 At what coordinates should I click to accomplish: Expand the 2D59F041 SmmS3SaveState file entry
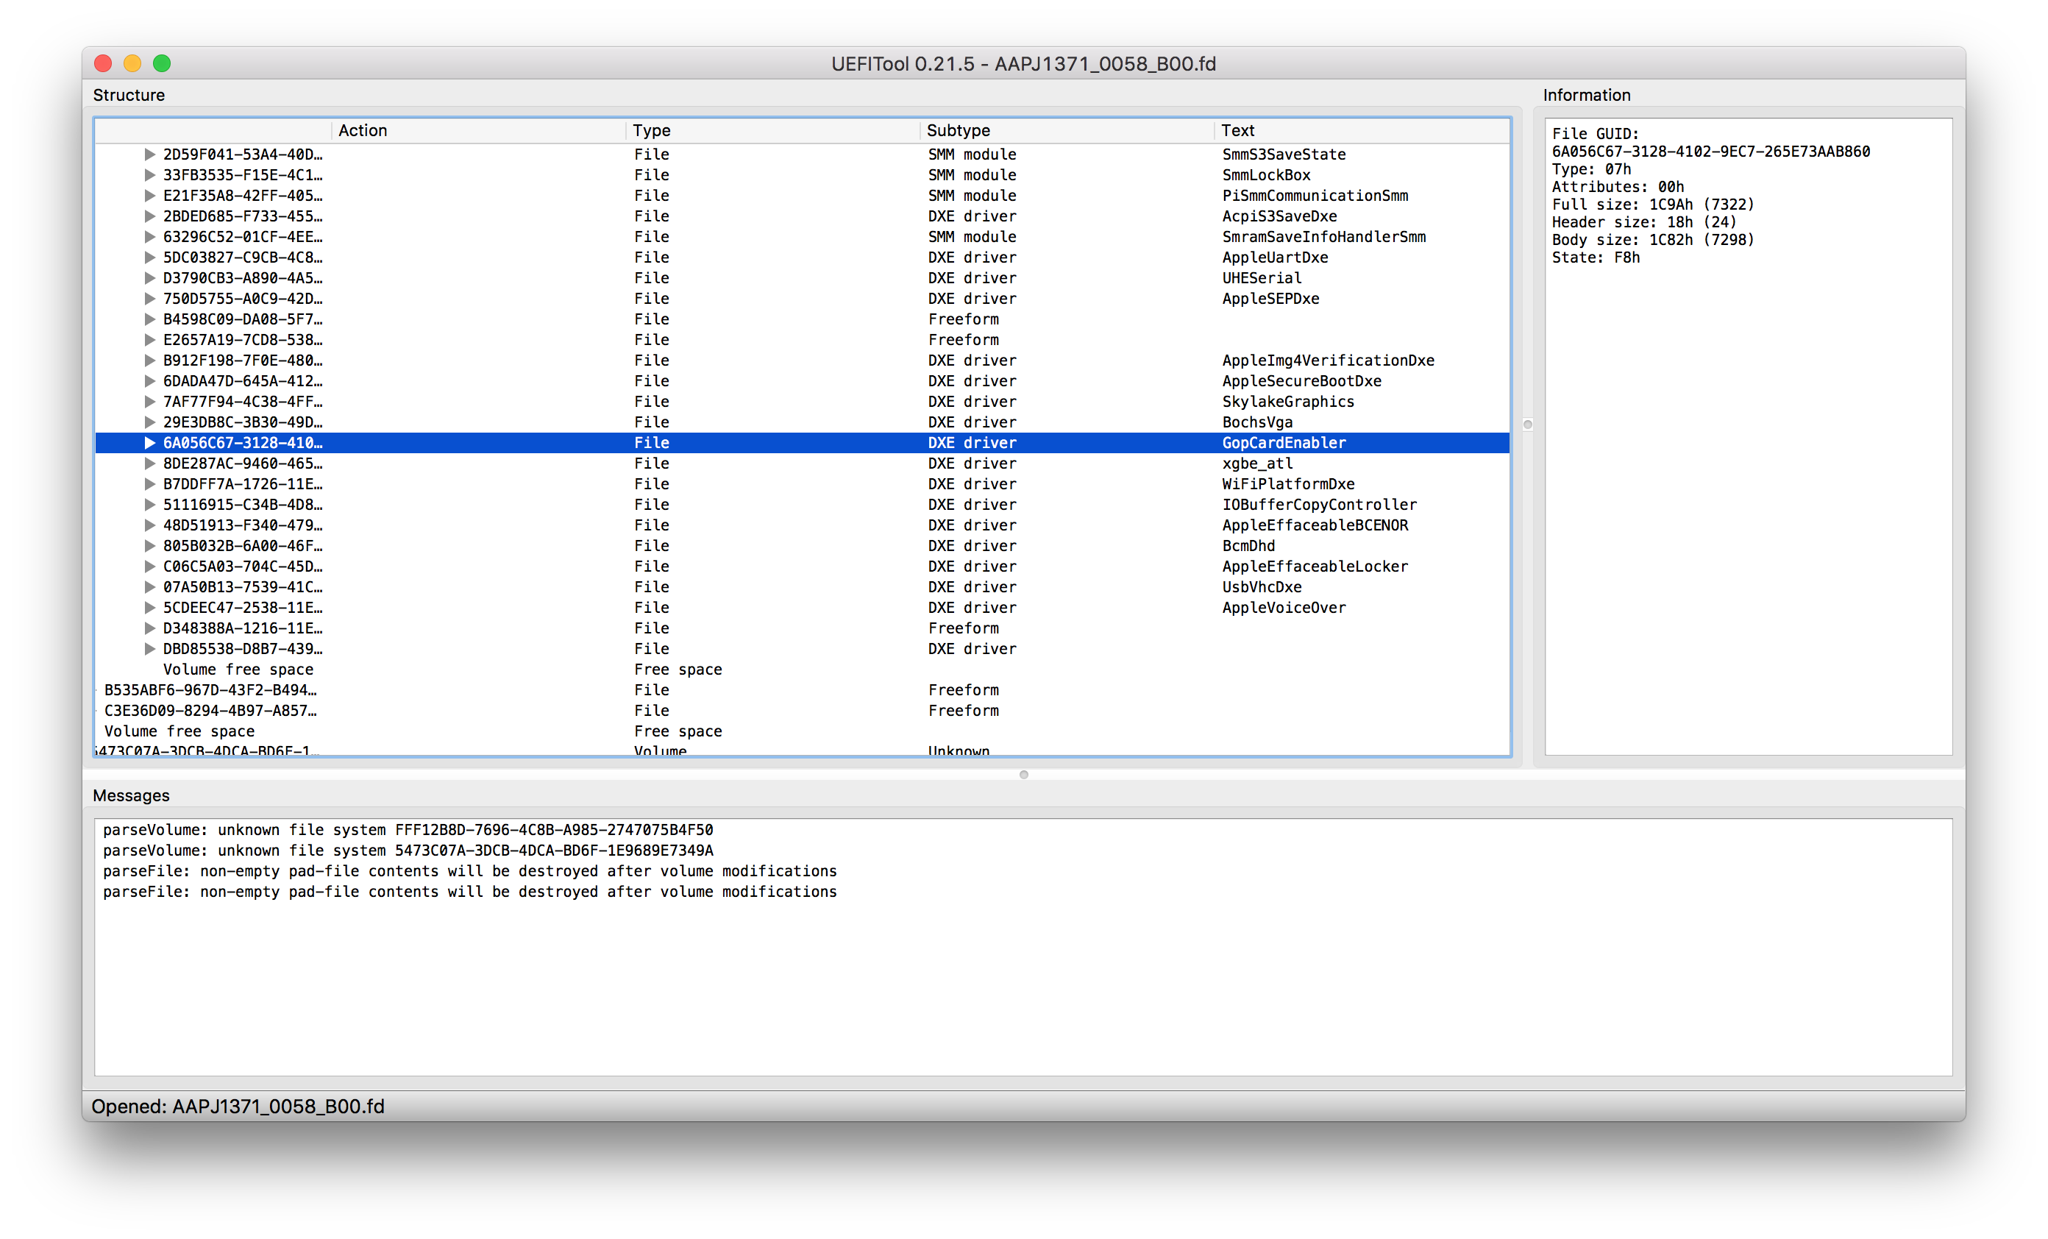(149, 155)
